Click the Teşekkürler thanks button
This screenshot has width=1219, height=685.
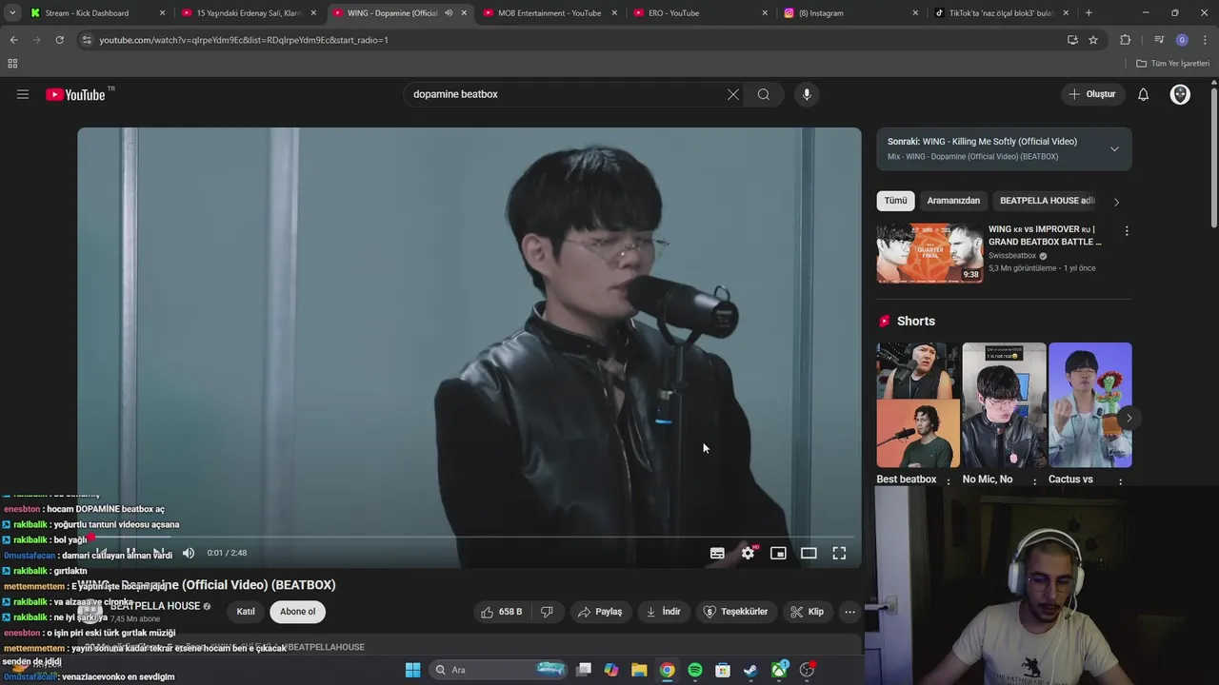(735, 612)
